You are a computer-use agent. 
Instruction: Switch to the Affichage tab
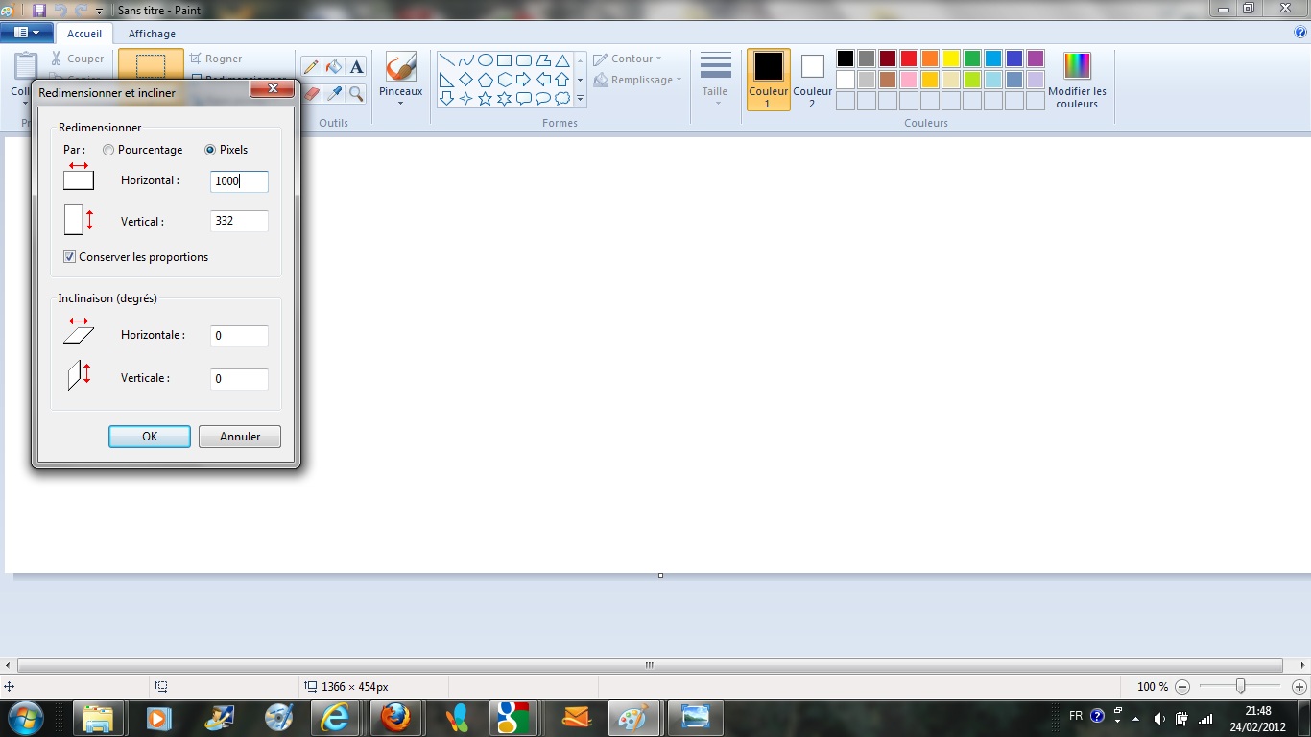click(x=152, y=34)
